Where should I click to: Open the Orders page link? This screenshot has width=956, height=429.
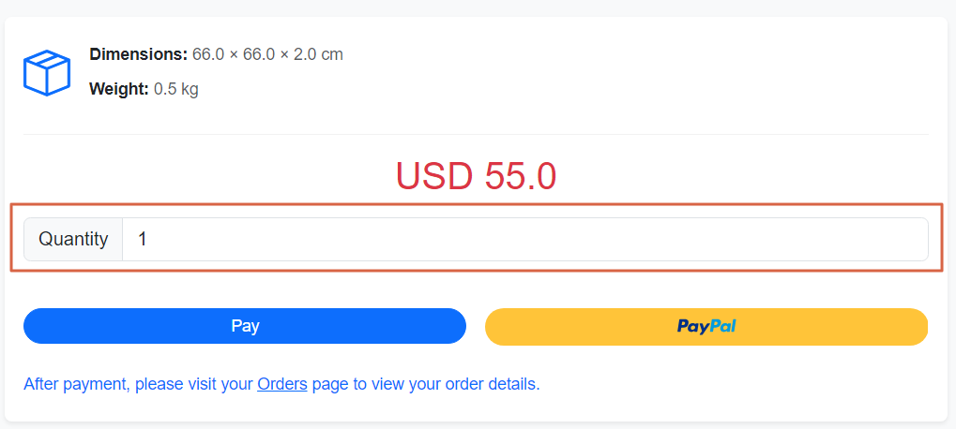point(282,383)
